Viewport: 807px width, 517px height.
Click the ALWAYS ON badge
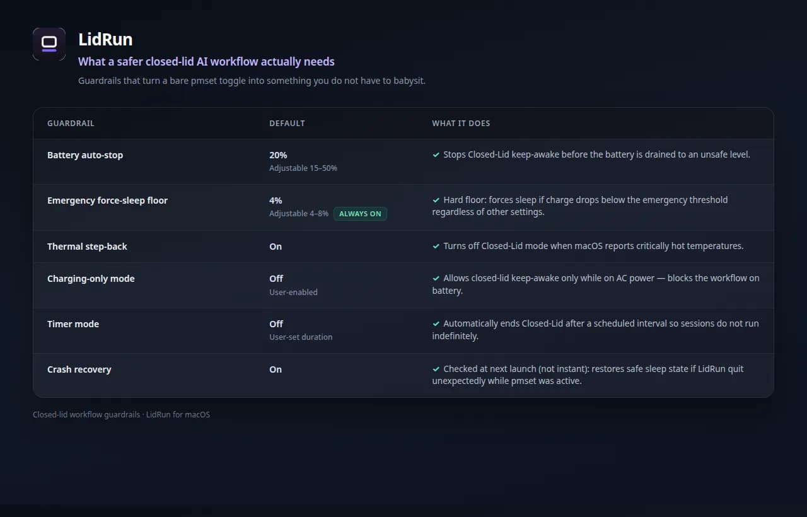pos(360,214)
